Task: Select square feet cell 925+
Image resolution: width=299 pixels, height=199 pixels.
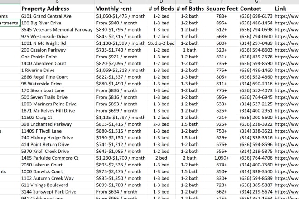Action: pos(222,124)
